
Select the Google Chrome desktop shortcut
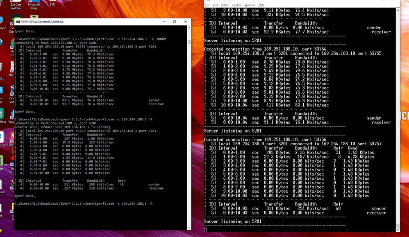[13, 47]
